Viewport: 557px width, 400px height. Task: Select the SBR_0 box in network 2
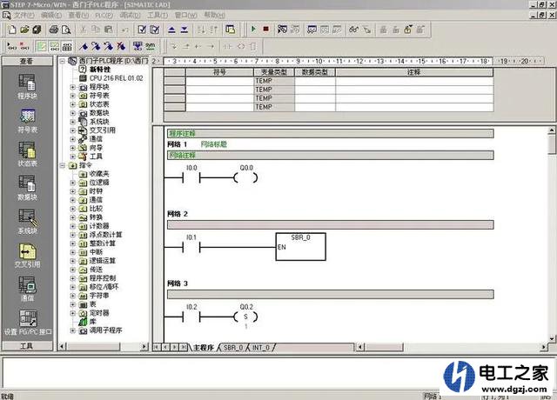point(300,247)
